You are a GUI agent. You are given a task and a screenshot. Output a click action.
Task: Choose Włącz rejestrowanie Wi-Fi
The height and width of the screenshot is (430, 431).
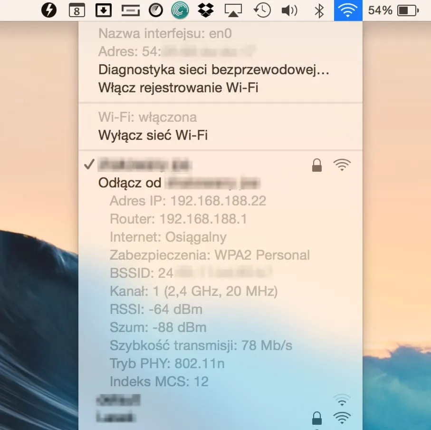(220, 88)
